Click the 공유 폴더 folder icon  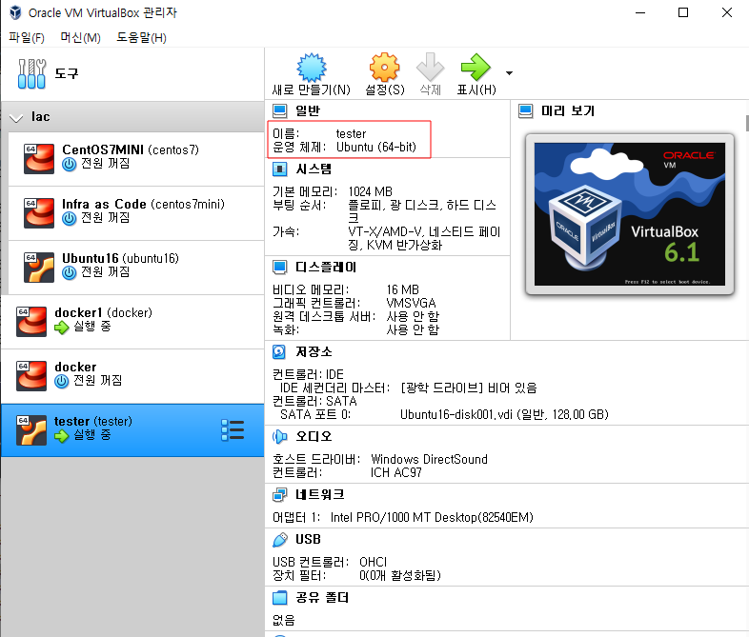[x=280, y=598]
